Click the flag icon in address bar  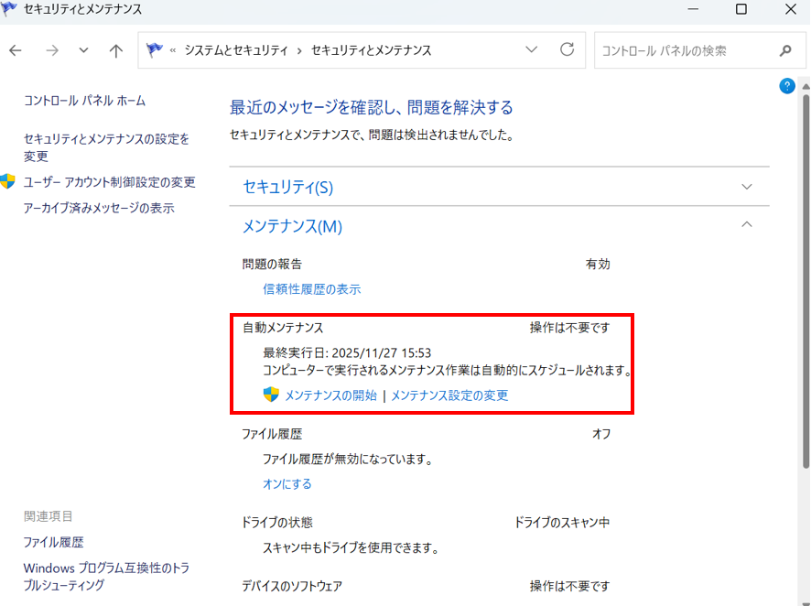(155, 50)
